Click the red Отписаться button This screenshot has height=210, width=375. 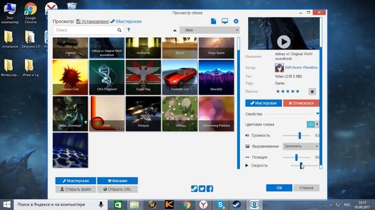tap(301, 103)
